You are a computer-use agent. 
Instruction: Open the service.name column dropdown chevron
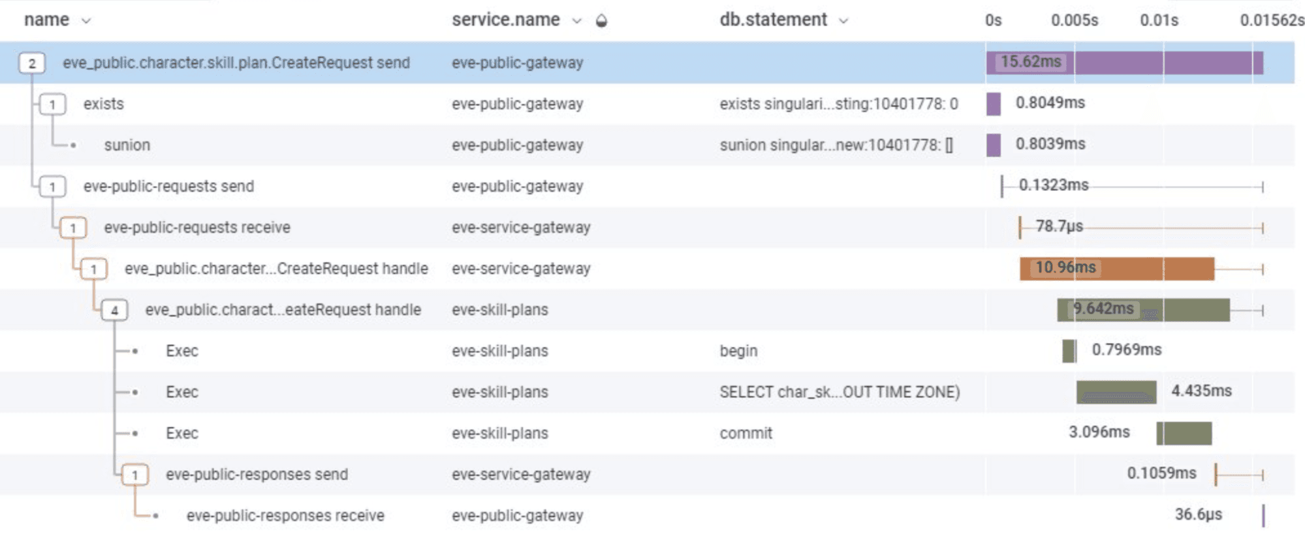576,21
